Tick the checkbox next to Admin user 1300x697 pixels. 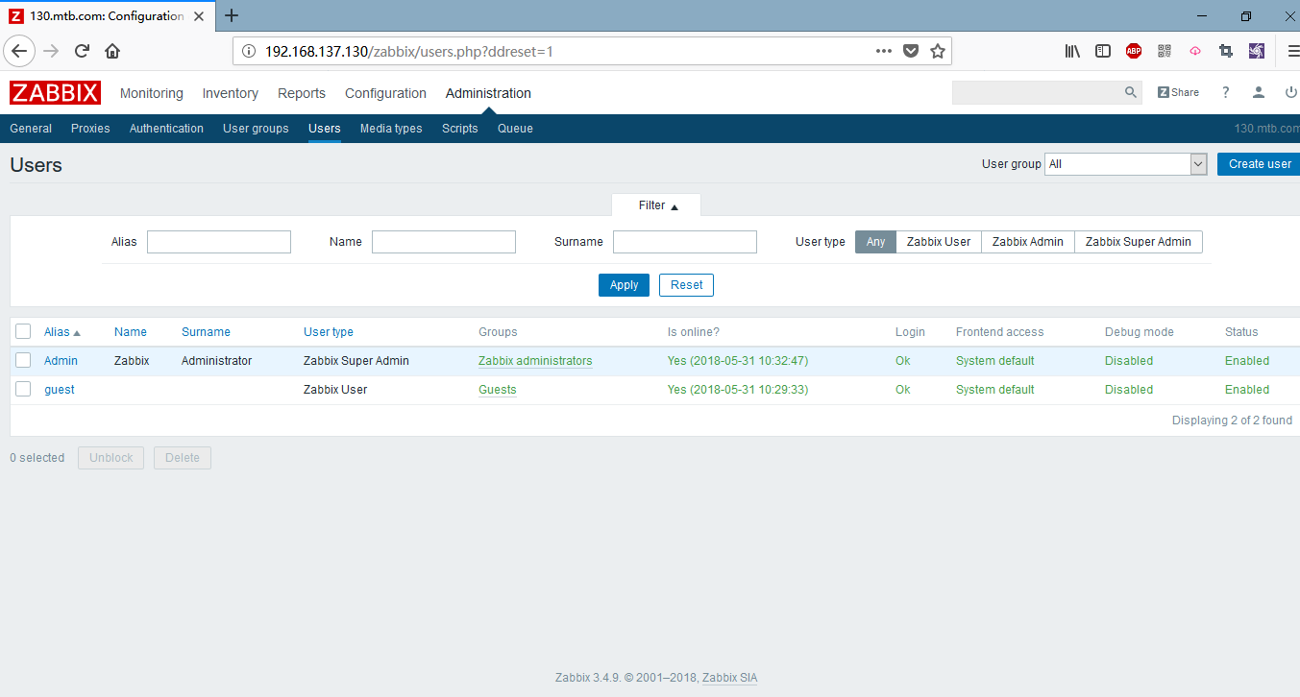pos(22,360)
